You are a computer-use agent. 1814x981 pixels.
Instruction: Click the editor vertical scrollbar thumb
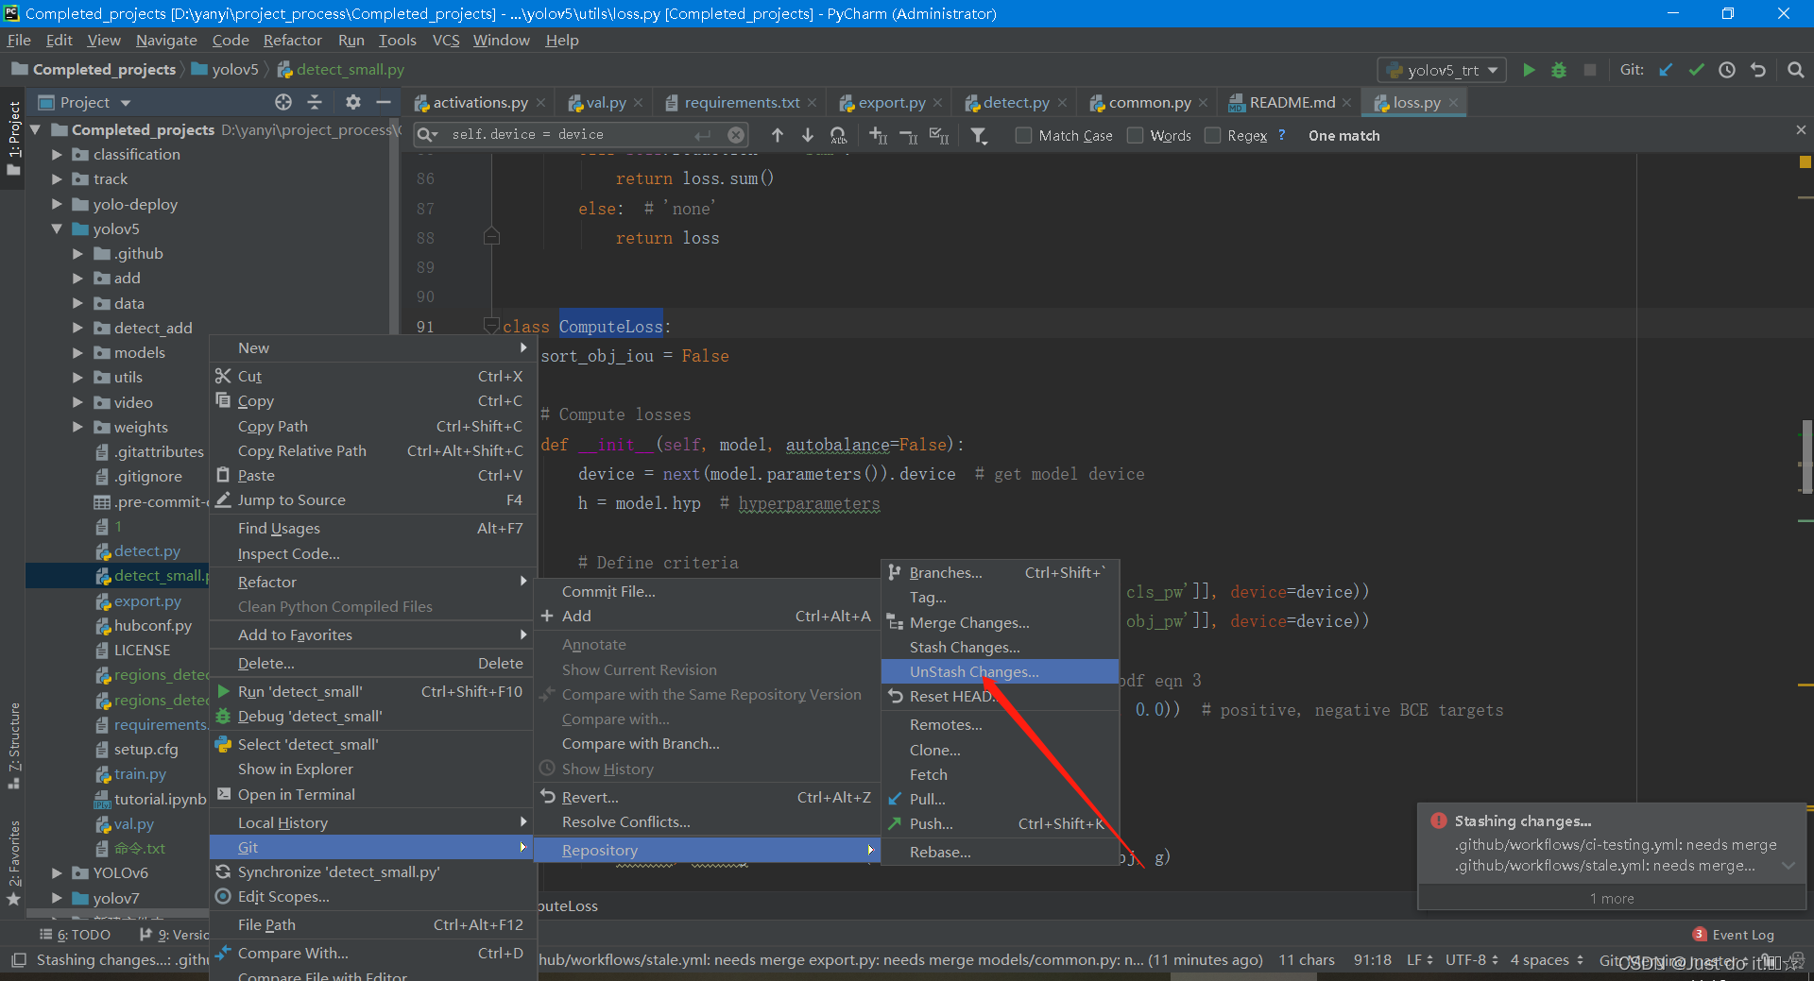pyautogui.click(x=1806, y=456)
